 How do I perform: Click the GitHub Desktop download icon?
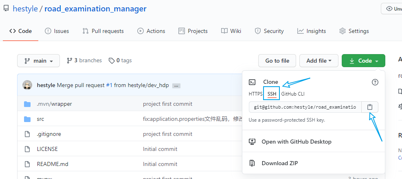pyautogui.click(x=252, y=142)
